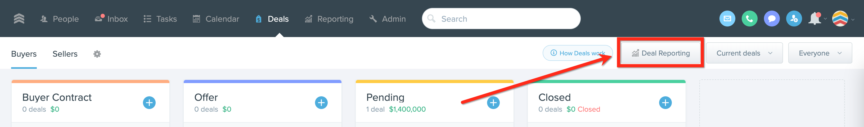The height and width of the screenshot is (127, 864).
Task: Add a deal to Closed stage
Action: coord(665,103)
